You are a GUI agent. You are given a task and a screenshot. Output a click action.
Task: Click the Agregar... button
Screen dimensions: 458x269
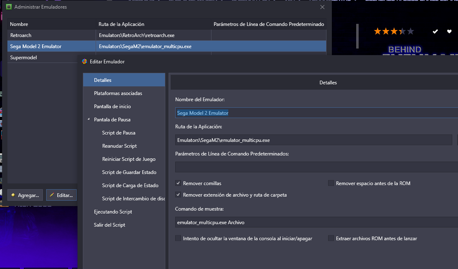point(25,195)
